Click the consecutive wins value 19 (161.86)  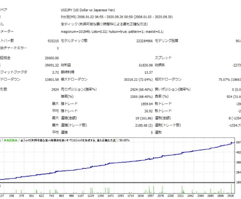(144, 118)
